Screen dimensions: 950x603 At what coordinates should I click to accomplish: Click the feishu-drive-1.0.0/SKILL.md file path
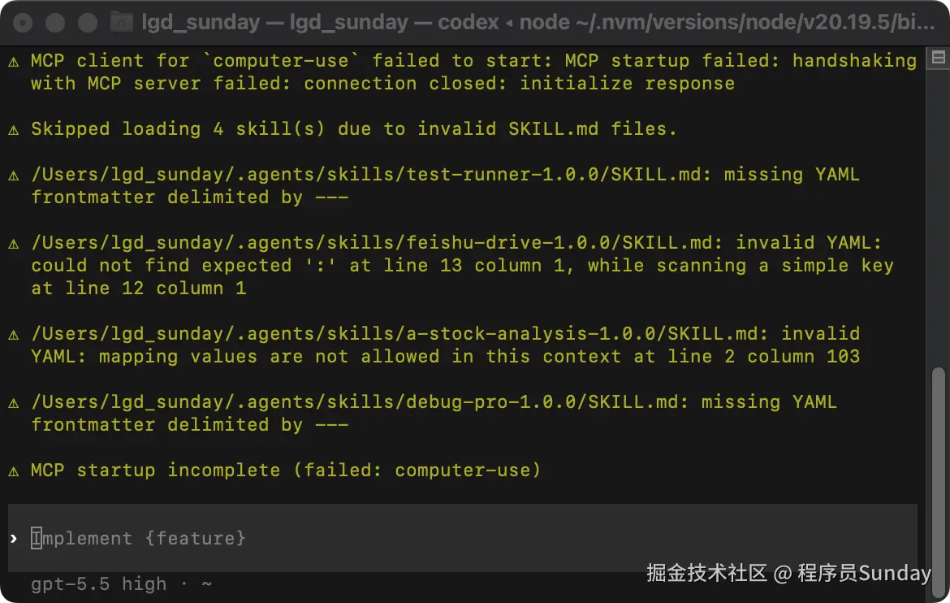[376, 243]
